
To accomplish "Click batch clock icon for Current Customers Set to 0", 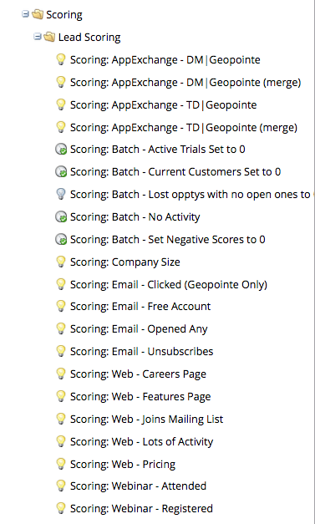I will pyautogui.click(x=61, y=172).
